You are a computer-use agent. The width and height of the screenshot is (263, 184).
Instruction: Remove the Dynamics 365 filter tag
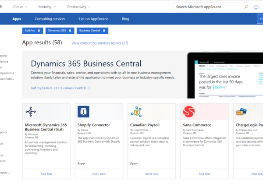[x=70, y=31]
